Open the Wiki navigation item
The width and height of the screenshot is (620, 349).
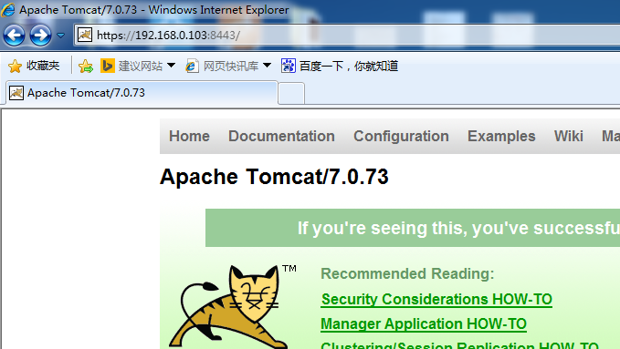pos(569,136)
